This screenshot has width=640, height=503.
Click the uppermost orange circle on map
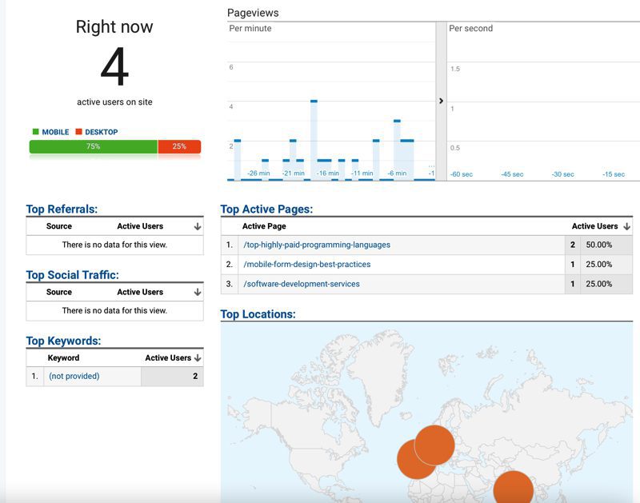click(434, 445)
